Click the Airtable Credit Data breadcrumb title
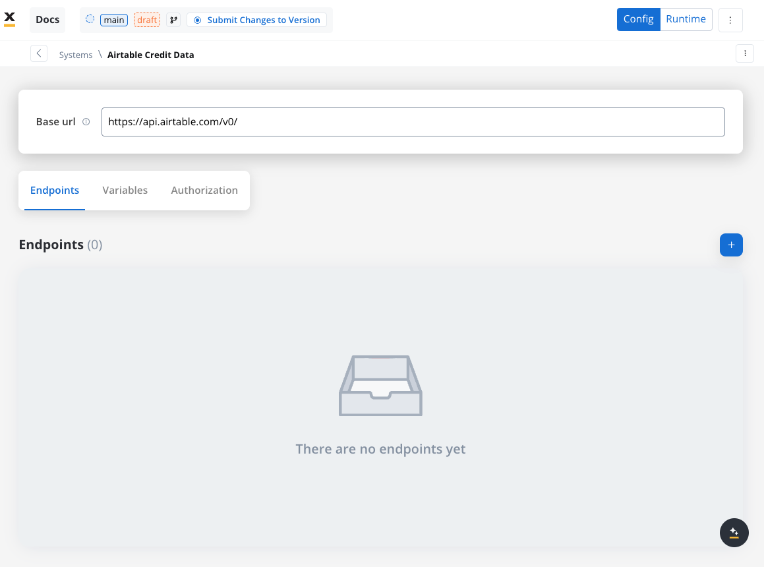 click(x=150, y=55)
